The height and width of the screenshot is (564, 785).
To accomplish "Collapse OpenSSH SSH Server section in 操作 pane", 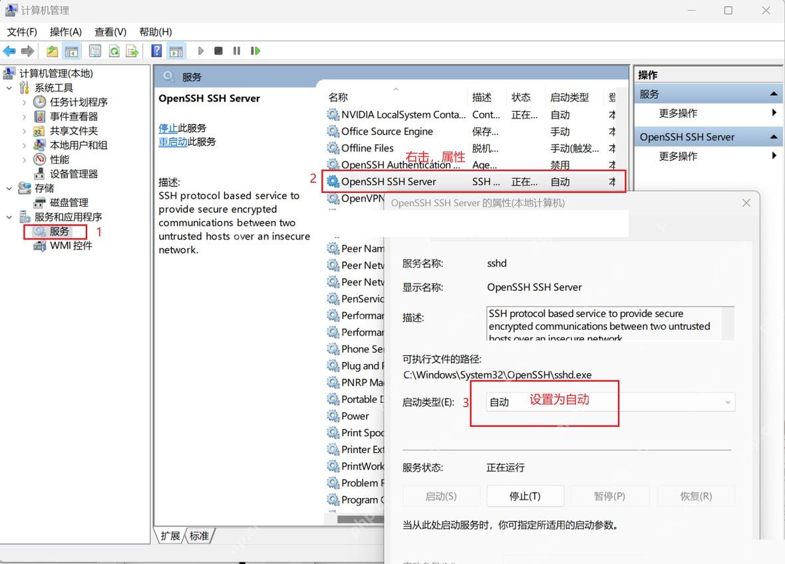I will point(773,136).
